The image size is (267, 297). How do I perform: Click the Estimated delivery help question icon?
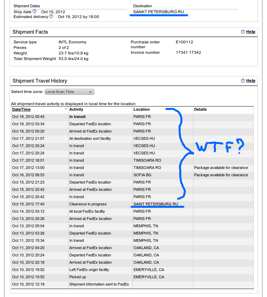[x=51, y=16]
